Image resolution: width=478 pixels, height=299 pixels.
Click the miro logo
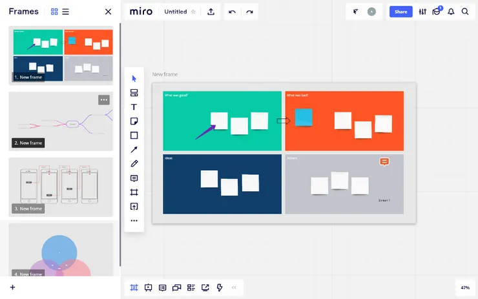[141, 12]
